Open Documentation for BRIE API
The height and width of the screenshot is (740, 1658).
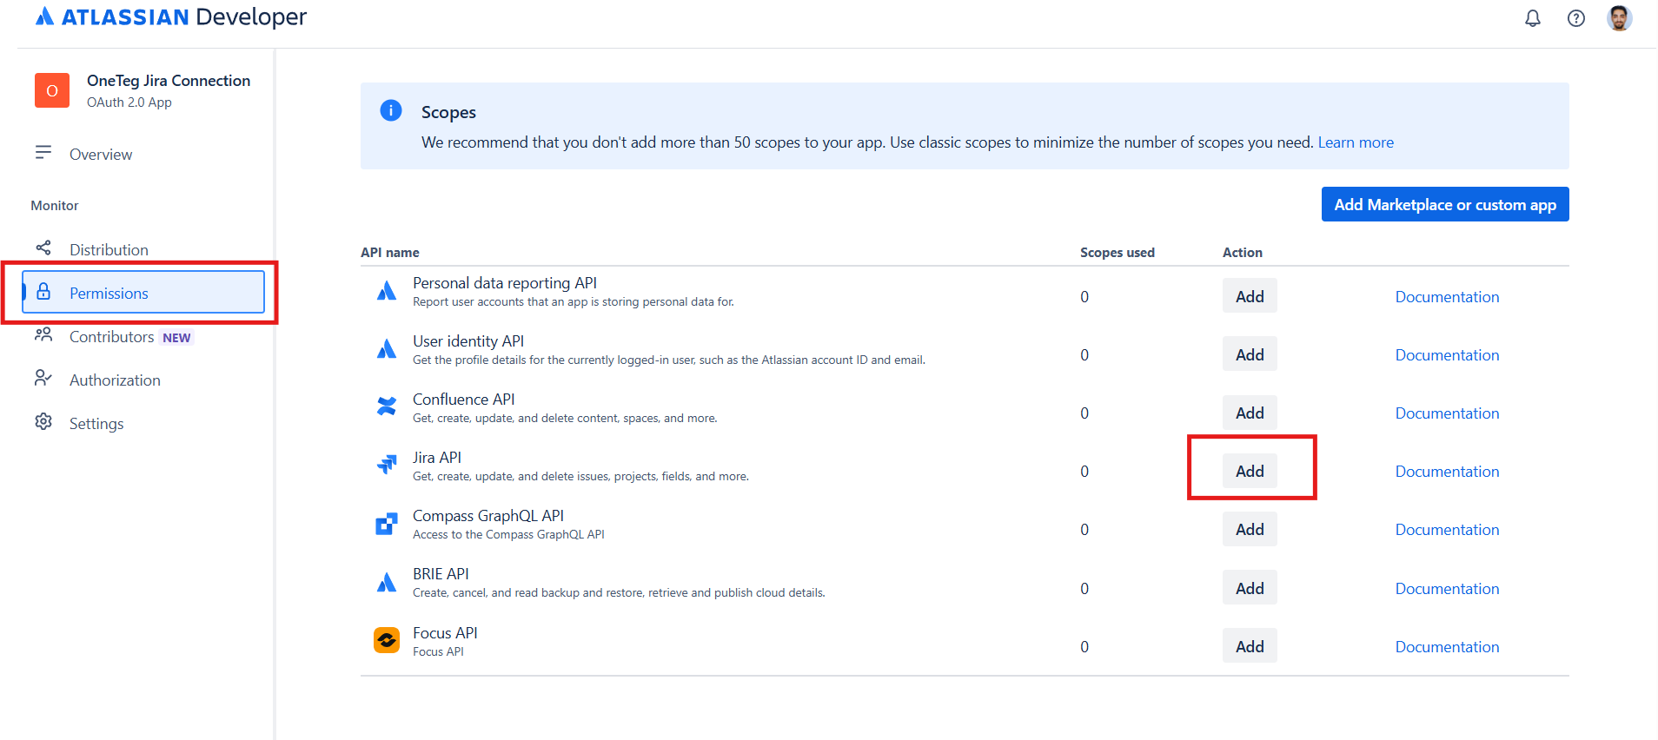(x=1447, y=589)
